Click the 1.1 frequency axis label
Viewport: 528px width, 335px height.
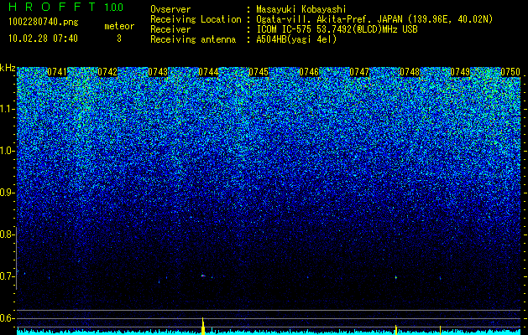(x=8, y=109)
